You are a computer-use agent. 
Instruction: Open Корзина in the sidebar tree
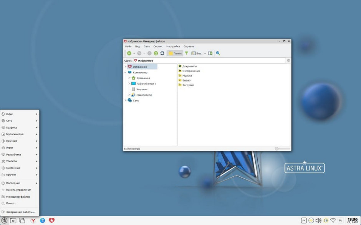pos(142,89)
